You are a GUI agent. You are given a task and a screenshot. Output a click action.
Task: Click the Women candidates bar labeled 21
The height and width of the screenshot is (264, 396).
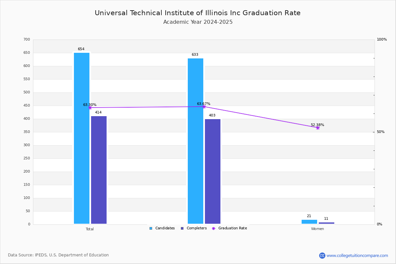click(309, 222)
